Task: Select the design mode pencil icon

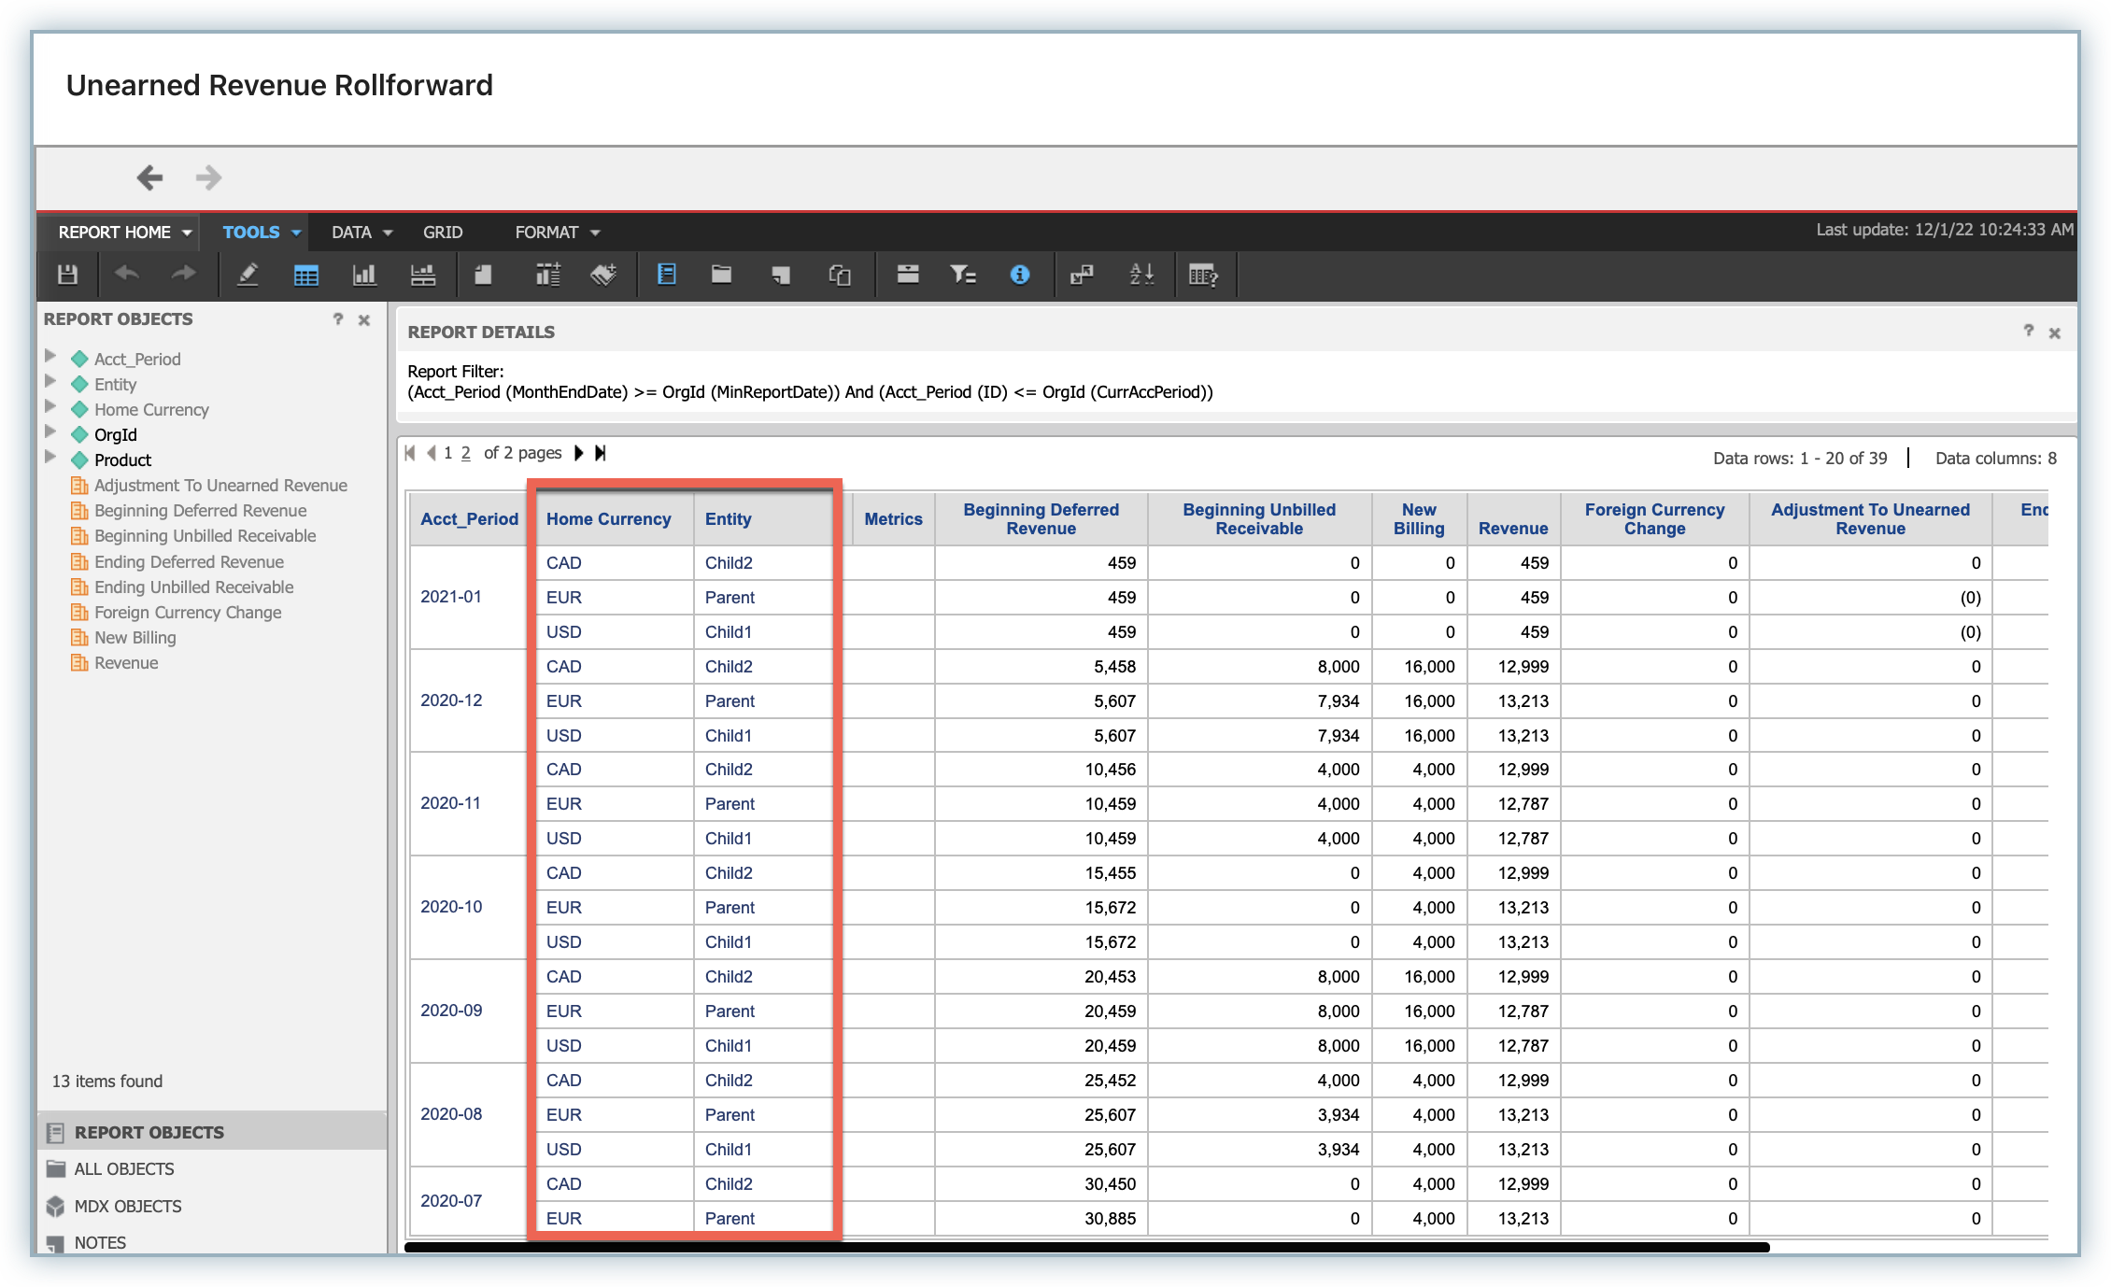Action: coord(248,275)
